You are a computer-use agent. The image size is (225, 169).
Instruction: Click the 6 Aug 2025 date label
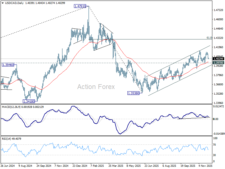pos(170,166)
